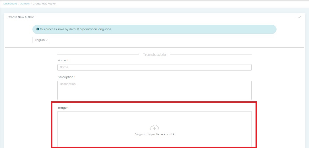Click the chevron arrow beside English
Screen dimensions: 309x148
[x=47, y=40]
